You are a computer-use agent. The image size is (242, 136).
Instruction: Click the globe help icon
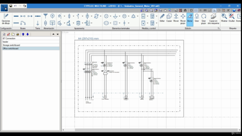(234, 10)
